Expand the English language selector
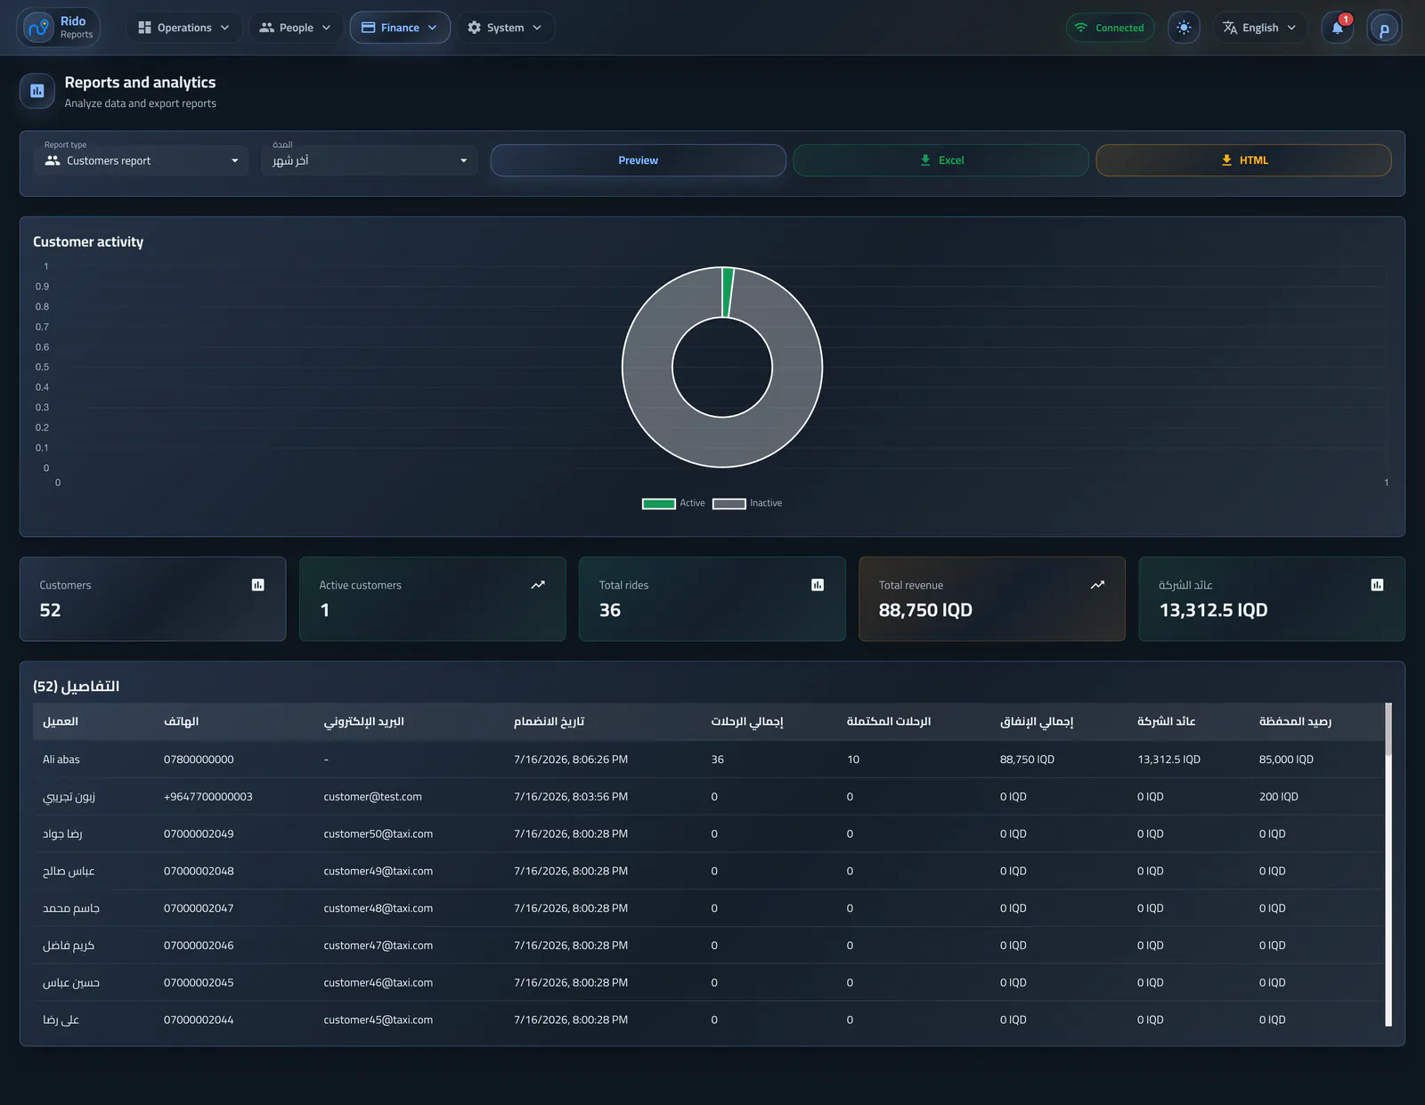Screen dimensions: 1425x1105 pyautogui.click(x=1260, y=28)
